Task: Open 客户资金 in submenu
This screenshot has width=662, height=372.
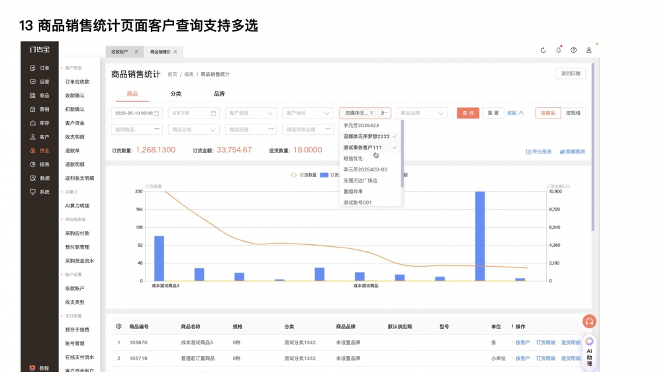Action: point(75,123)
